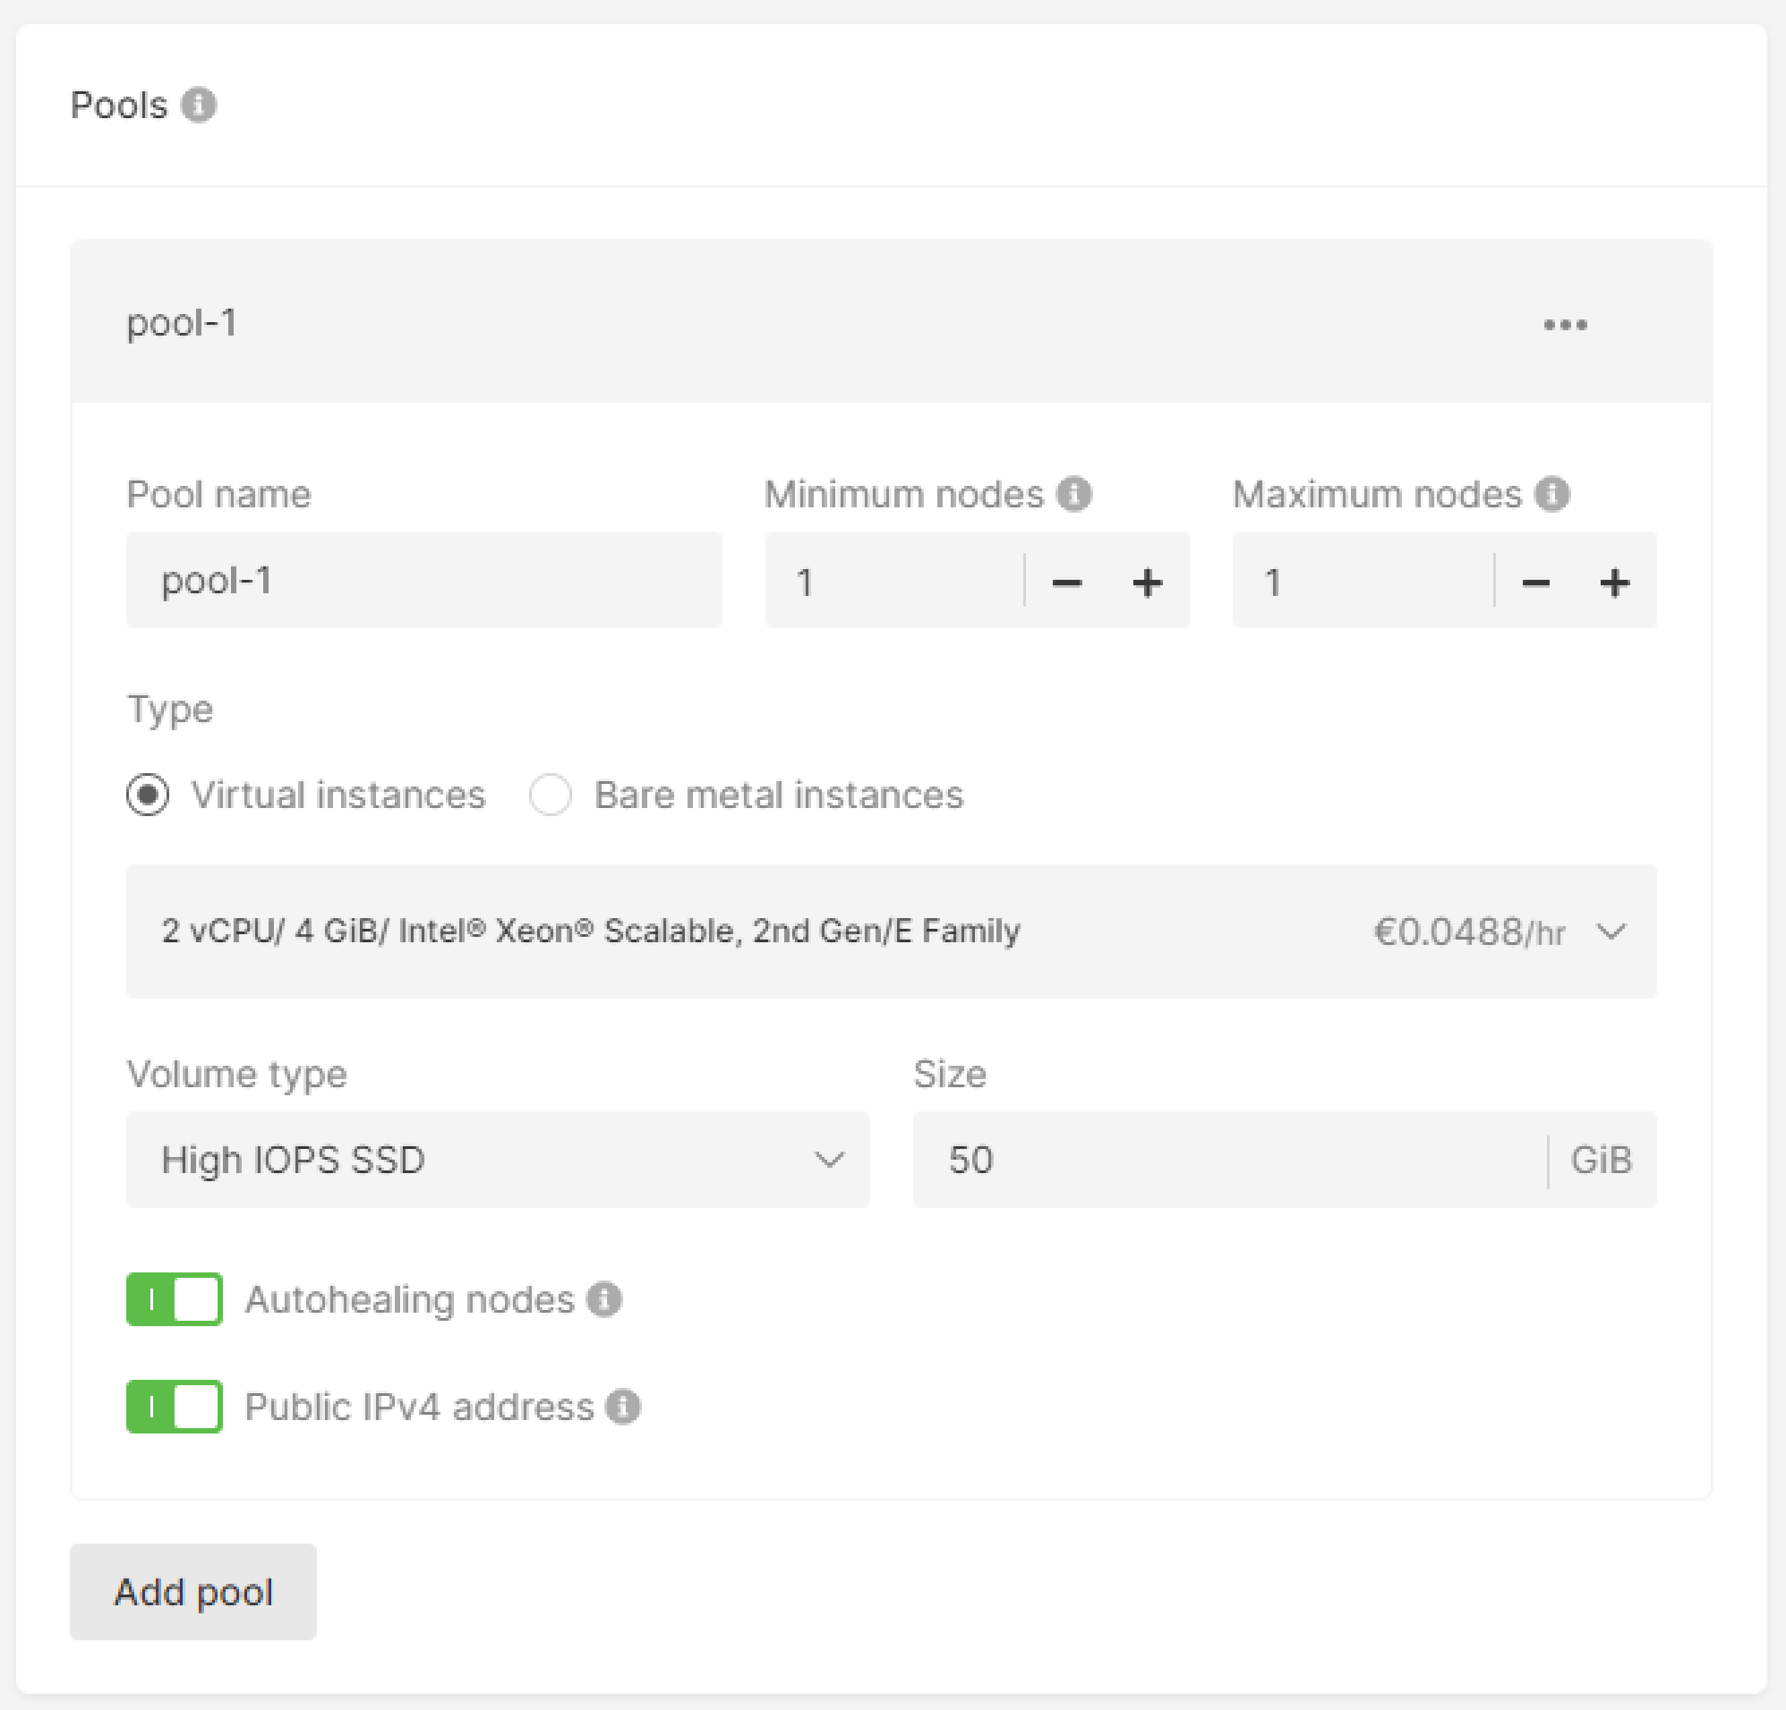Click the Minimum nodes number field
Screen dimensions: 1786x1710
click(x=893, y=581)
